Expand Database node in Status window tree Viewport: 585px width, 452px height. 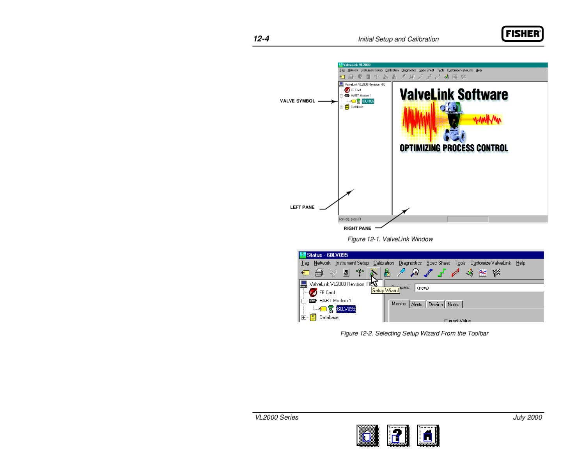coord(304,317)
